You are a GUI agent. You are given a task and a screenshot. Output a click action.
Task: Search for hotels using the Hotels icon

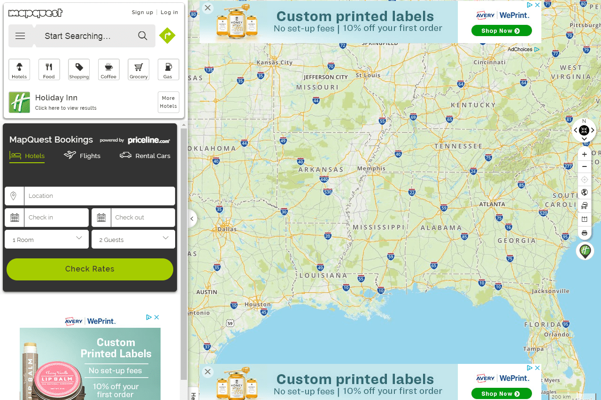pyautogui.click(x=19, y=69)
